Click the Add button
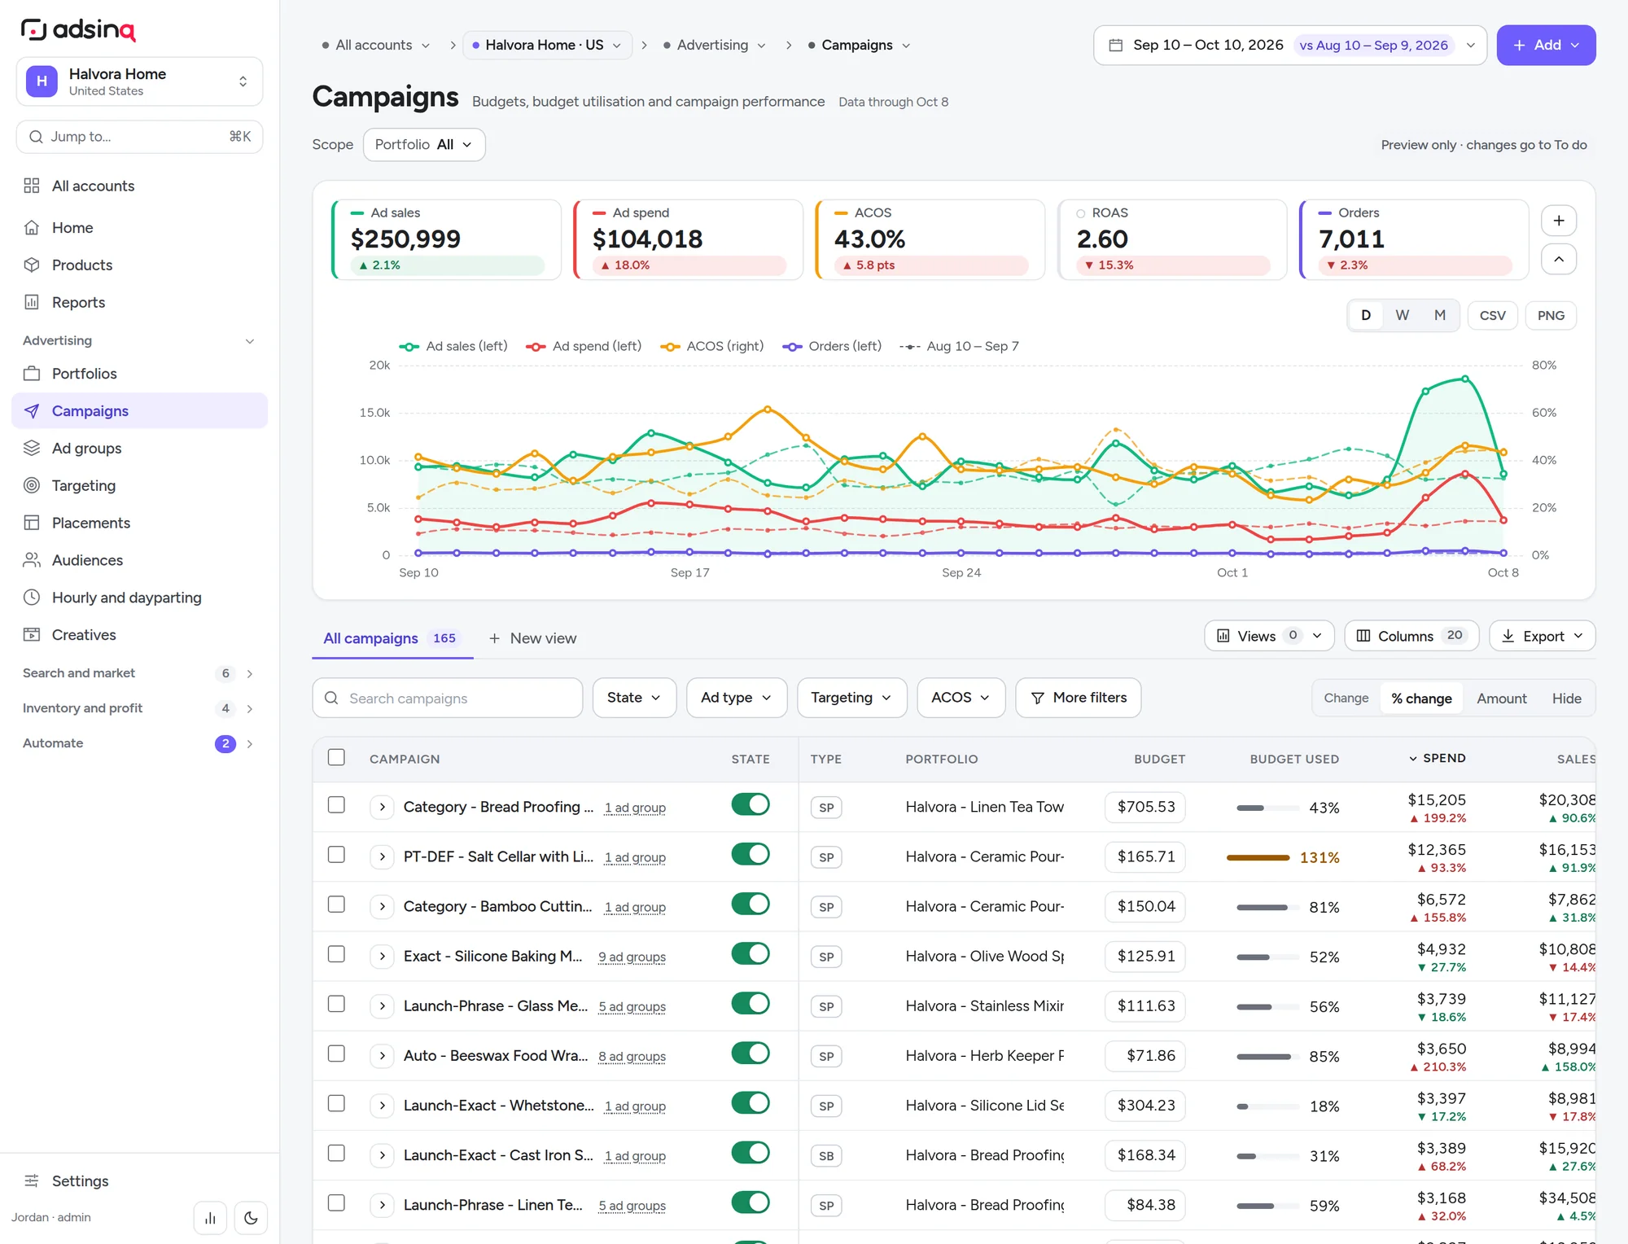This screenshot has width=1628, height=1244. [x=1546, y=46]
